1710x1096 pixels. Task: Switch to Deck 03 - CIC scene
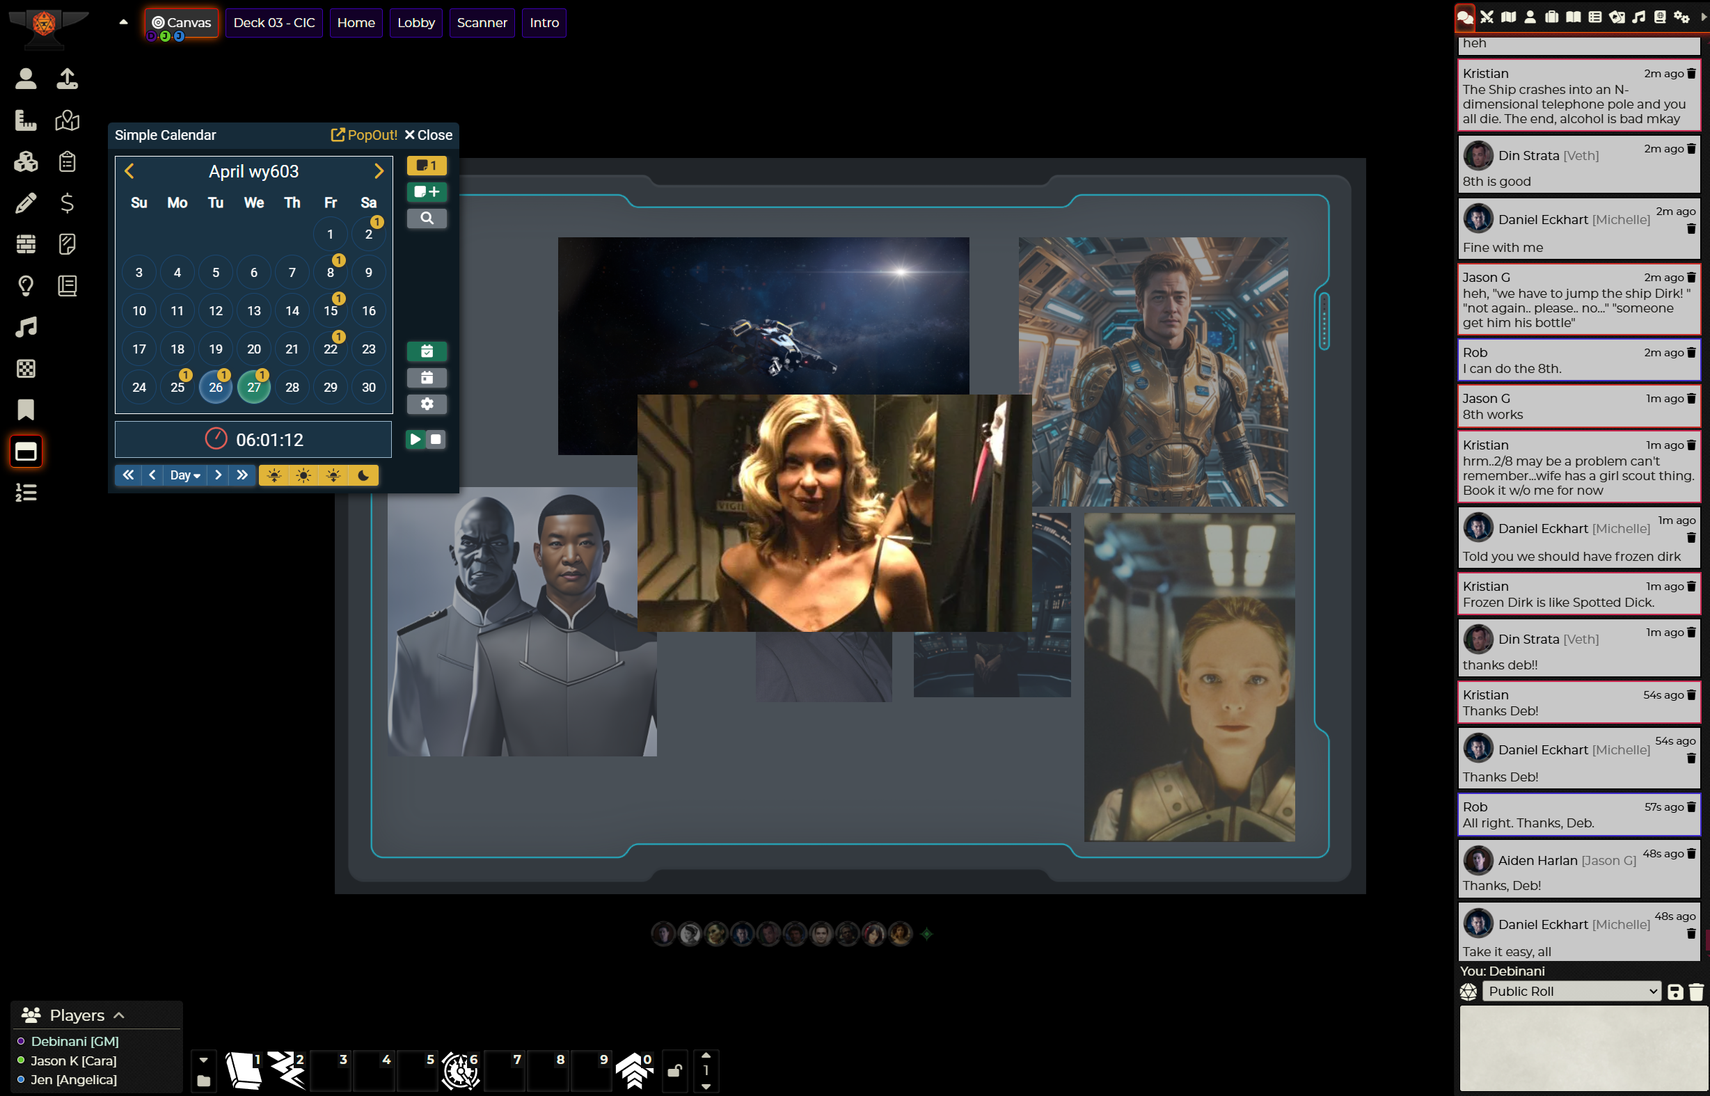tap(274, 23)
